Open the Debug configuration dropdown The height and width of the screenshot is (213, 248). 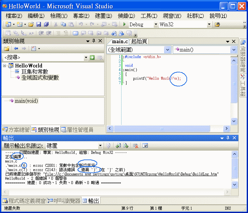(x=156, y=24)
